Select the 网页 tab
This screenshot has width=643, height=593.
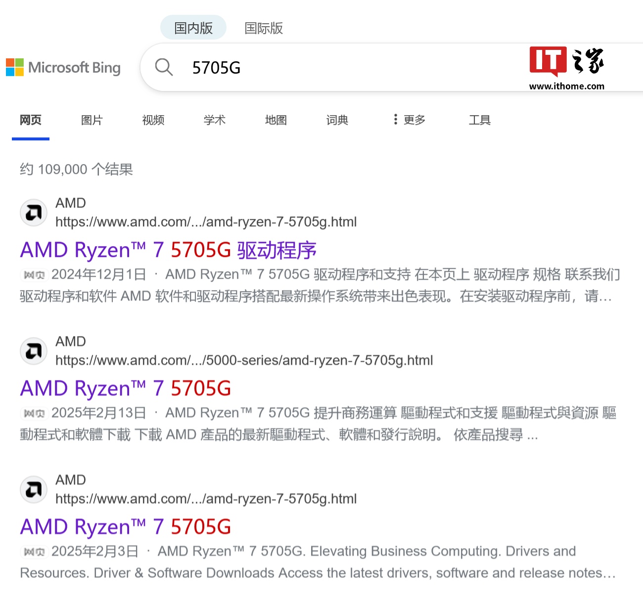[31, 120]
